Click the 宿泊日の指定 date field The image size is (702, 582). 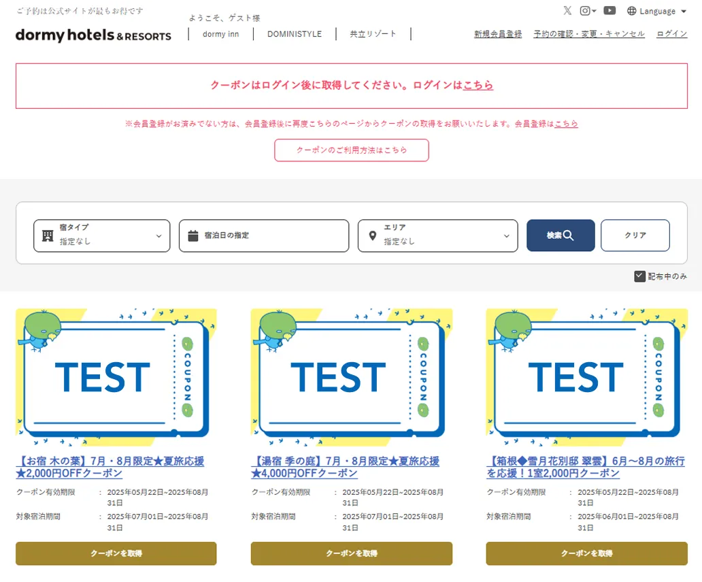click(264, 236)
